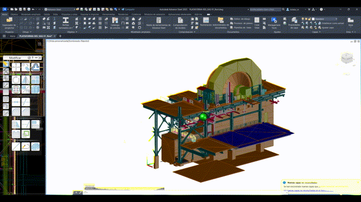
Task: Open the Explorador de proyectos tool
Action: tap(9, 23)
